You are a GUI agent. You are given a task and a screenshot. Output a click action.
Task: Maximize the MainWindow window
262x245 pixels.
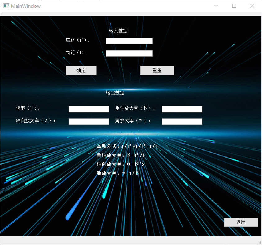click(x=234, y=6)
